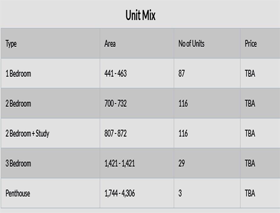The image size is (280, 213).
Task: Click the "Type" column header
Action: click(11, 44)
